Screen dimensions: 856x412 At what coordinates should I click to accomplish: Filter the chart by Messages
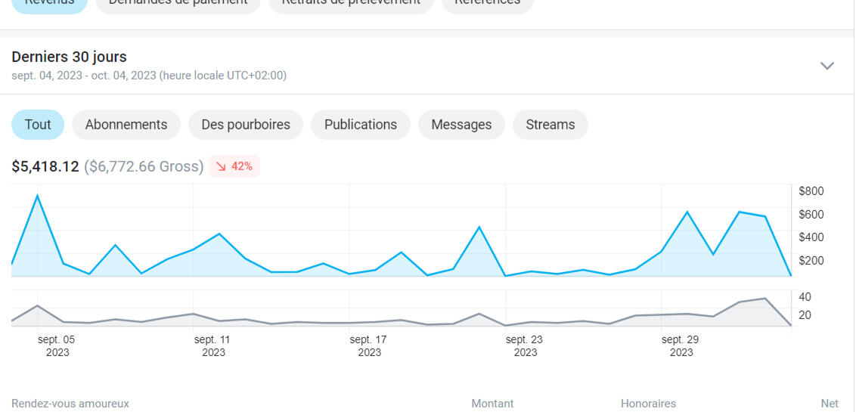point(461,125)
